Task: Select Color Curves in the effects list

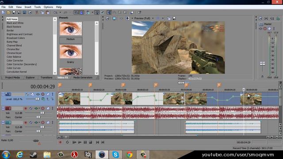Action: pyautogui.click(x=14, y=68)
